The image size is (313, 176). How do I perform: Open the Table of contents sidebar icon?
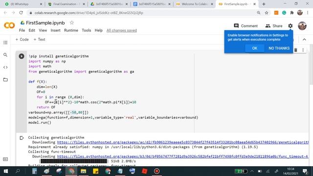coord(5,43)
